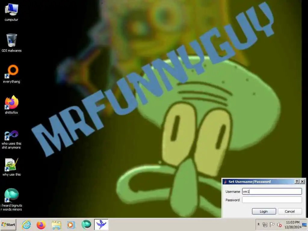Open Windows Media Player from the taskbar

pyautogui.click(x=71, y=224)
